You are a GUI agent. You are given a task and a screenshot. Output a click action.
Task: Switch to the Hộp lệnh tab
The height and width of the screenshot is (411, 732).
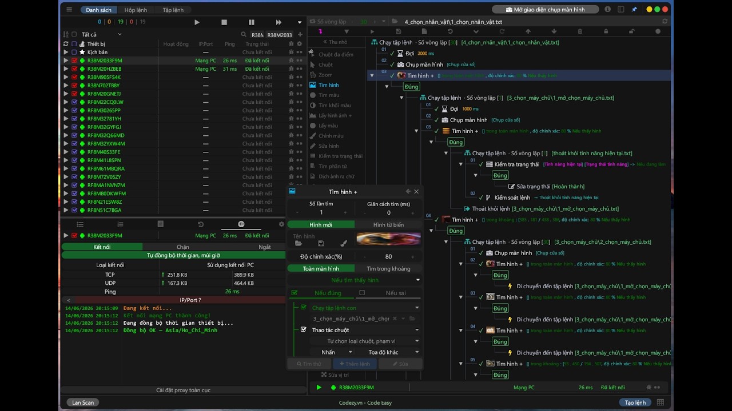(136, 10)
